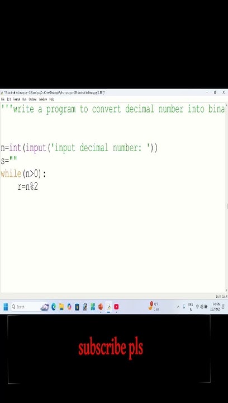The height and width of the screenshot is (403, 228).
Task: Open the Edit menu
Action: (9, 99)
